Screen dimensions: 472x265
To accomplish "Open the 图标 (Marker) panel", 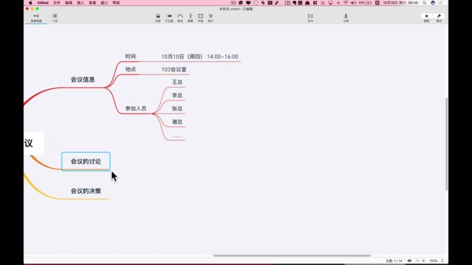I will pos(426,17).
